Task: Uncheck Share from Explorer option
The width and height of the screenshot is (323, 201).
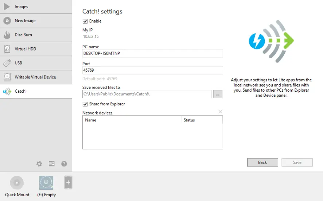Action: coord(85,104)
